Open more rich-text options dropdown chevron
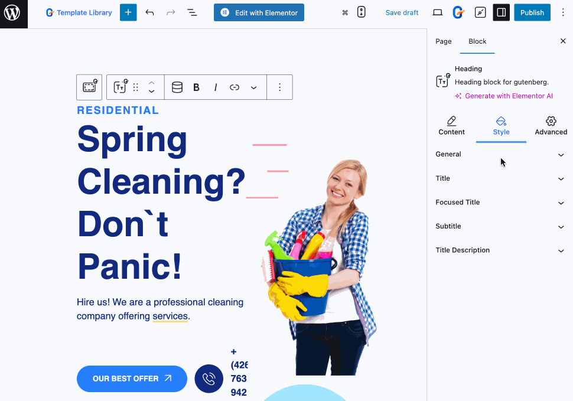The height and width of the screenshot is (401, 573). [x=254, y=87]
